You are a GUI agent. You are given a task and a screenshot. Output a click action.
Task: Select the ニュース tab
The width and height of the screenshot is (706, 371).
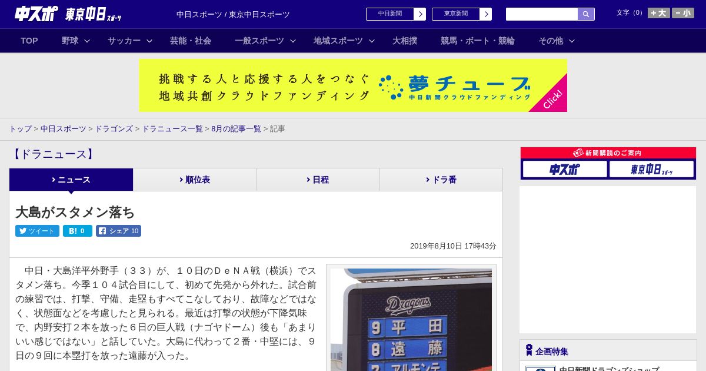coord(71,180)
